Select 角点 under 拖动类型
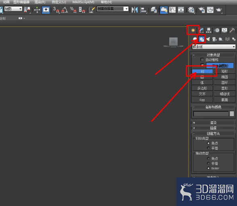This screenshot has width=237, height=206. (x=208, y=158)
